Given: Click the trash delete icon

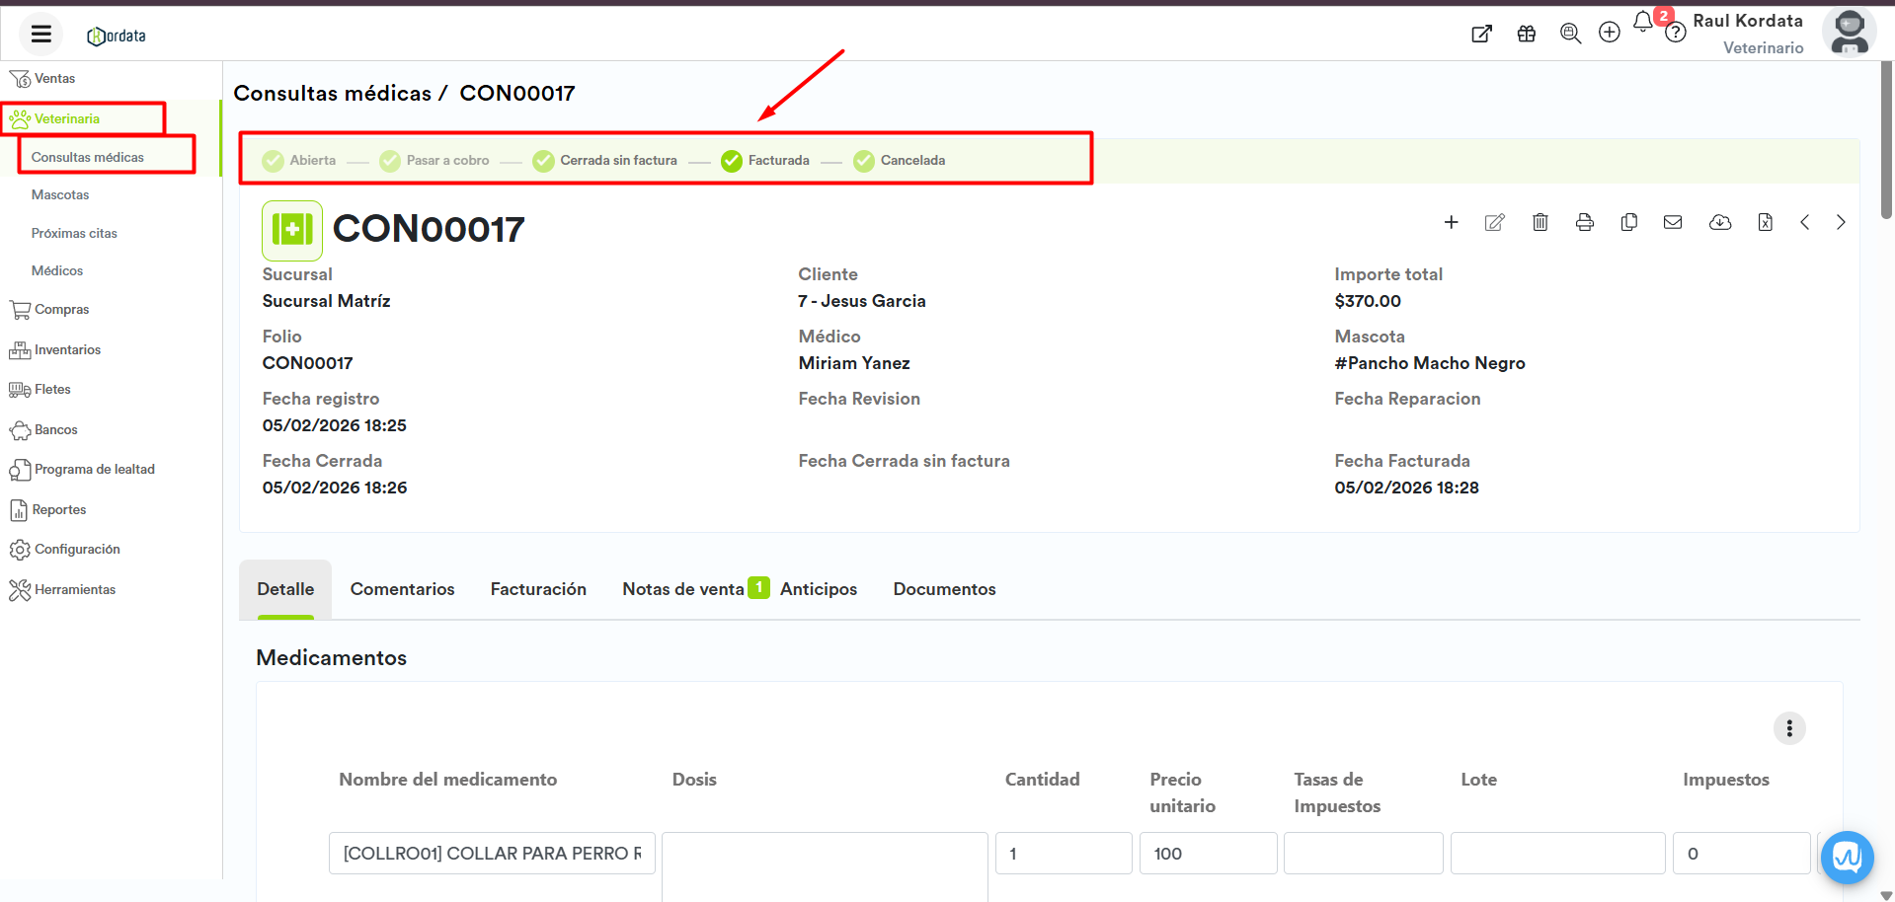Looking at the screenshot, I should (1540, 222).
